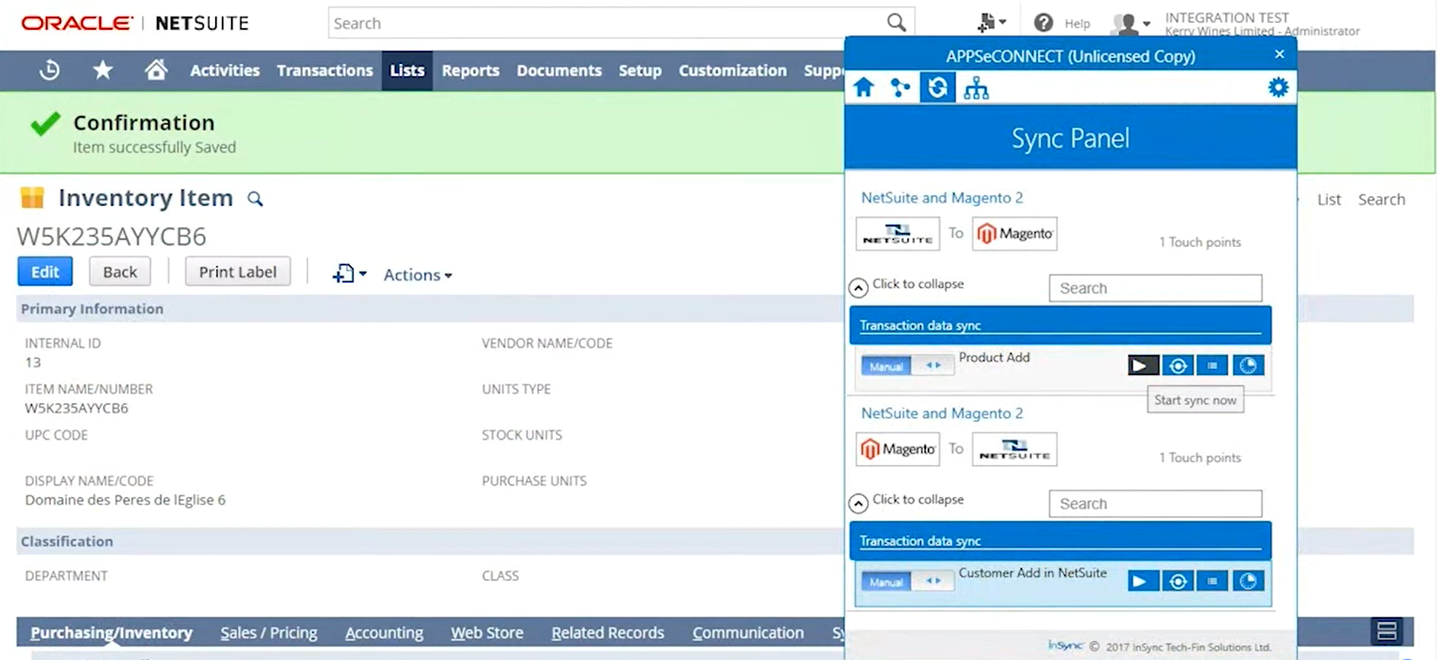Open the list icon for Product Add

(x=1213, y=366)
